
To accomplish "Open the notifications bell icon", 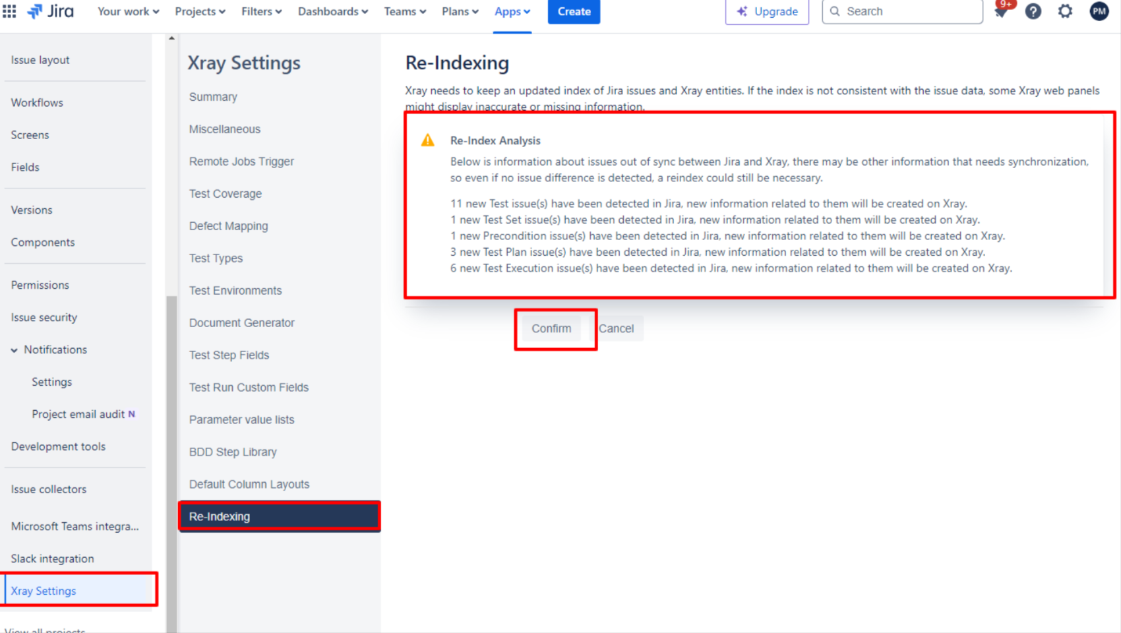I will click(x=1000, y=11).
